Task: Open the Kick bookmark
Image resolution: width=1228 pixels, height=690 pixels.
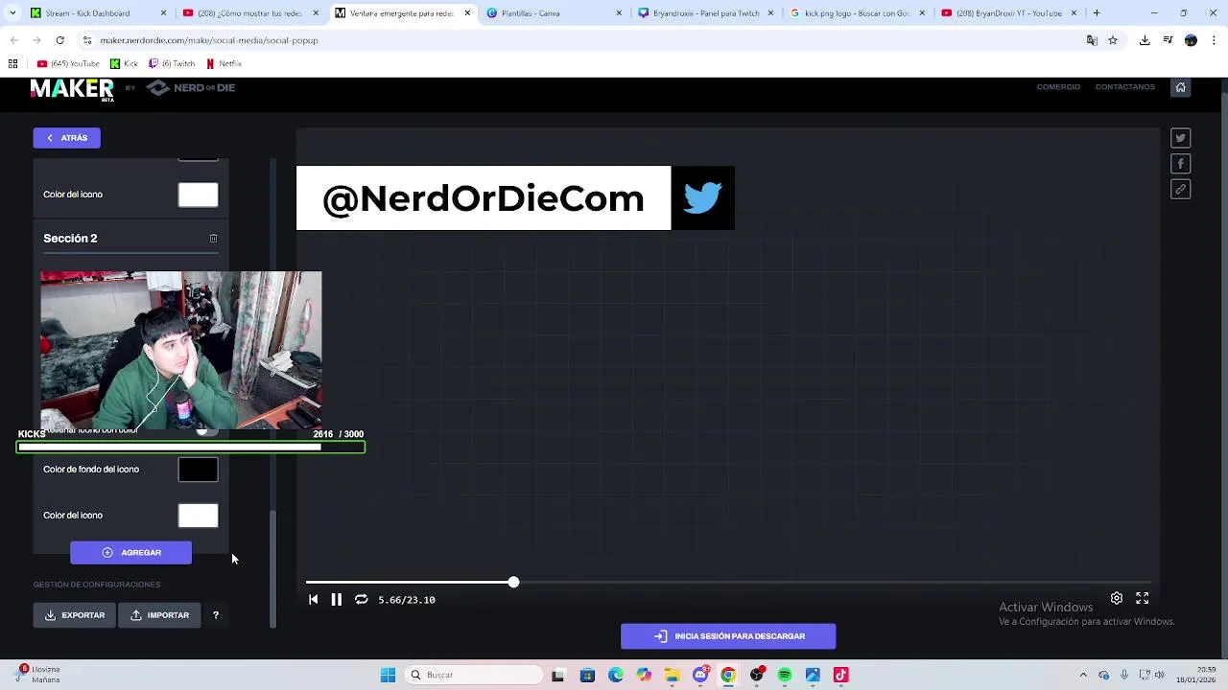Action: click(124, 63)
